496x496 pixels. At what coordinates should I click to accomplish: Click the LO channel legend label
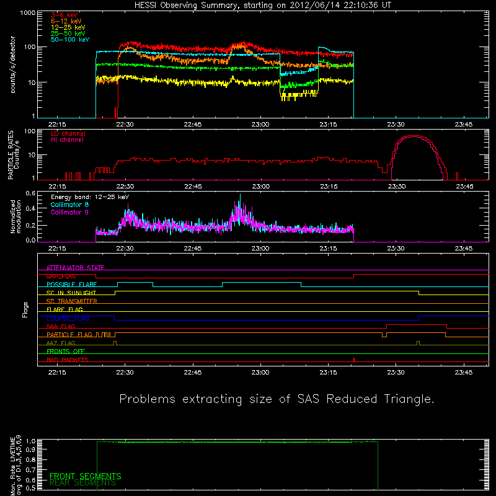68,133
